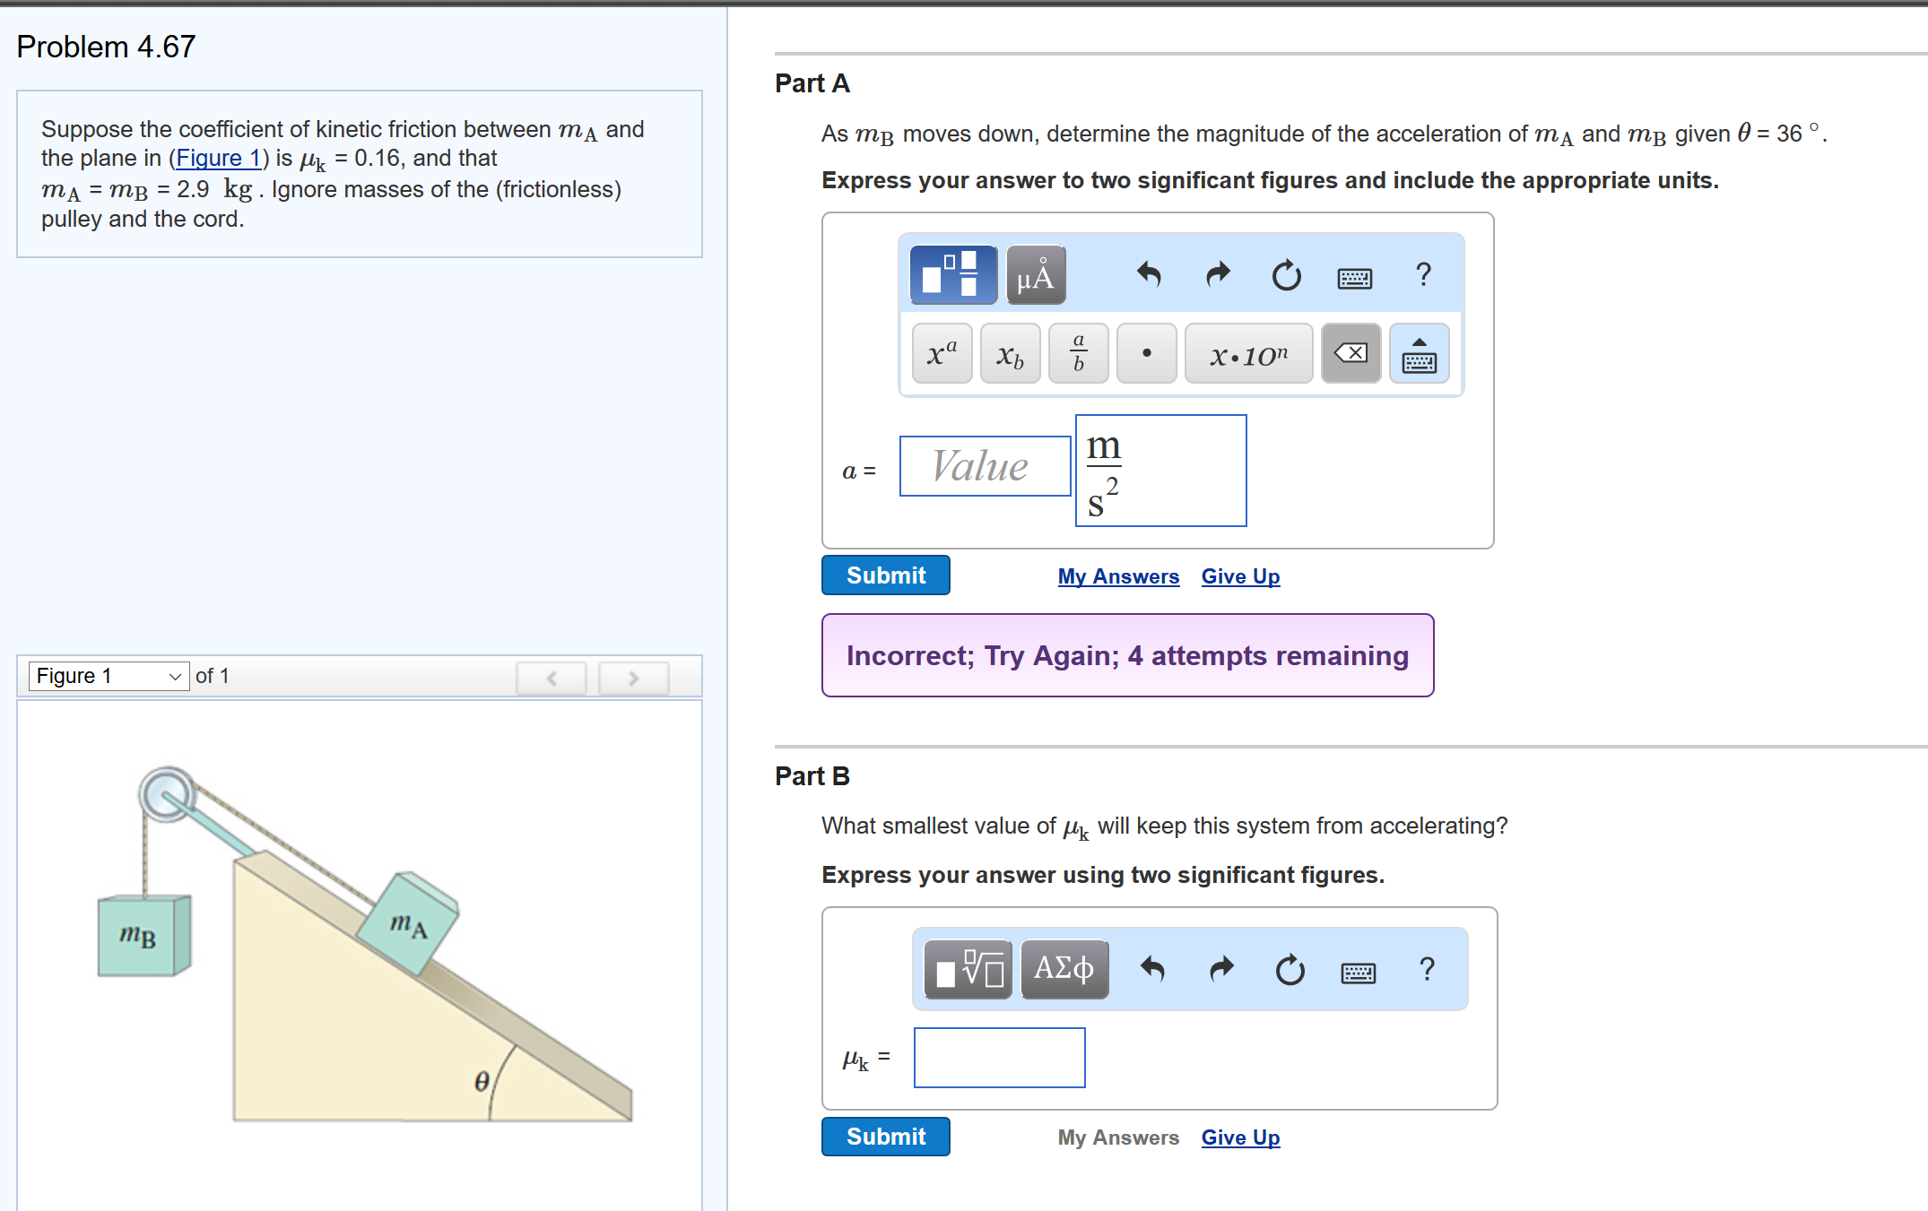Click the backspace delete key icon
The image size is (1928, 1211).
point(1351,353)
